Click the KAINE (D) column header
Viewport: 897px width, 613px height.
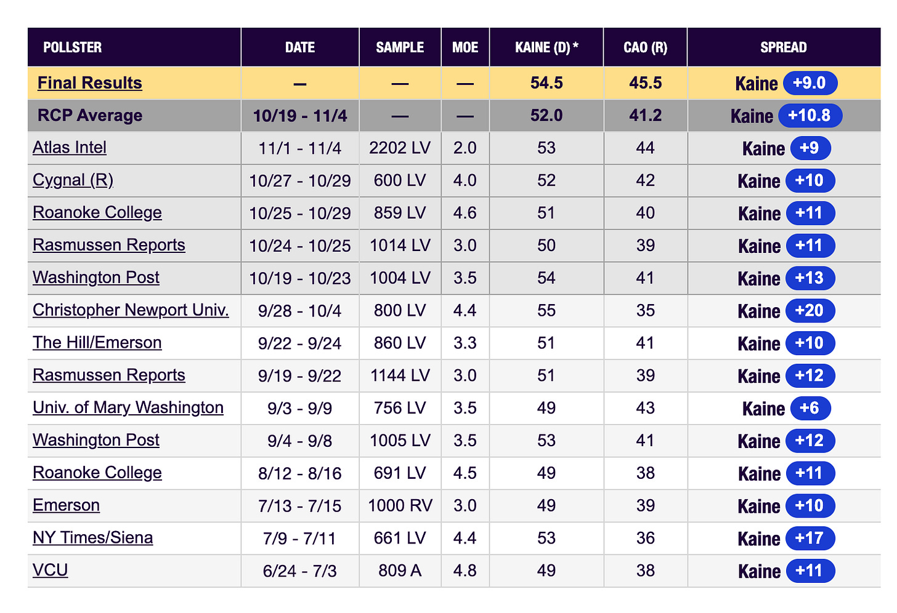(546, 47)
